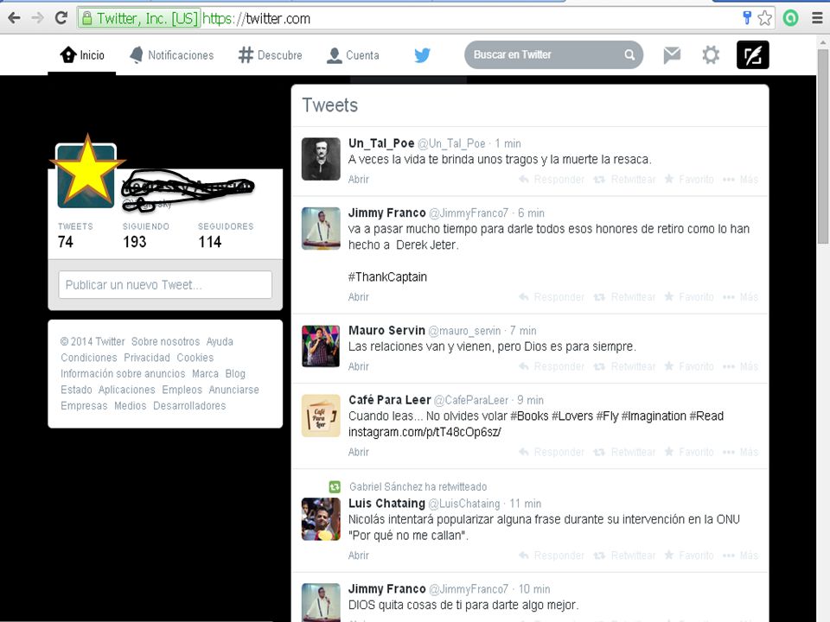Open the Privacidad footer link
Image resolution: width=830 pixels, height=622 pixels.
pos(147,358)
